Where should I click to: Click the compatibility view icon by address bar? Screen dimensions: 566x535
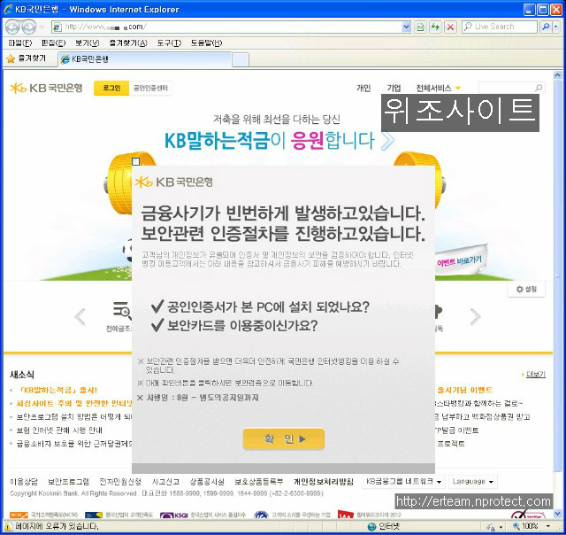(420, 27)
